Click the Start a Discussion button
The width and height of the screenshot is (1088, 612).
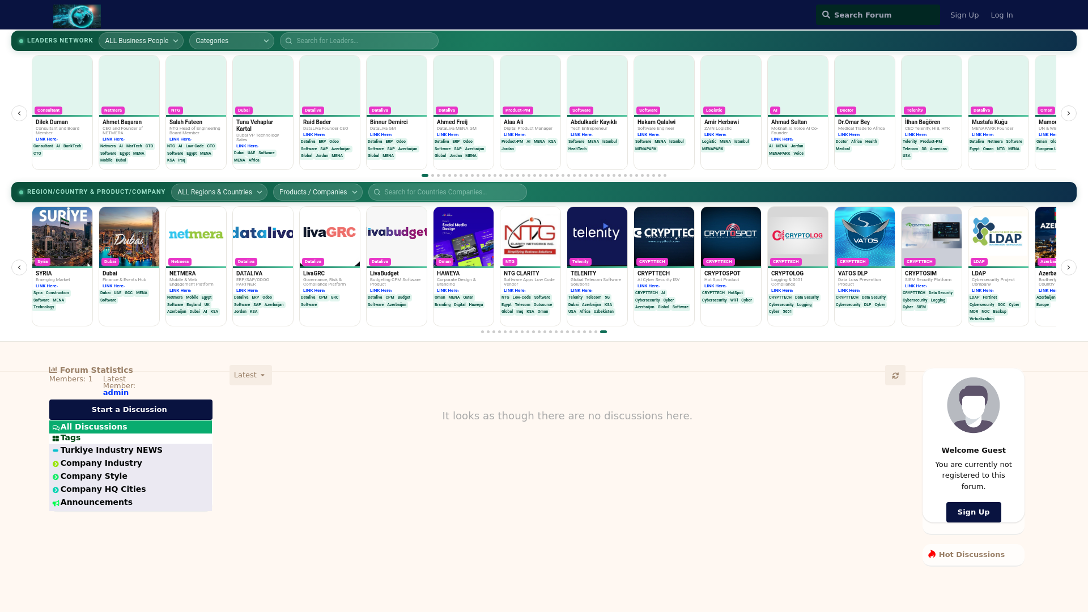(x=131, y=410)
